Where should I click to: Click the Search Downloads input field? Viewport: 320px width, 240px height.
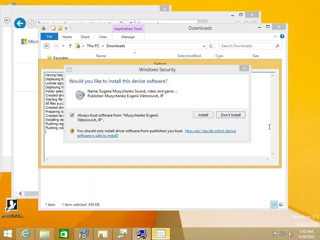pyautogui.click(x=247, y=46)
